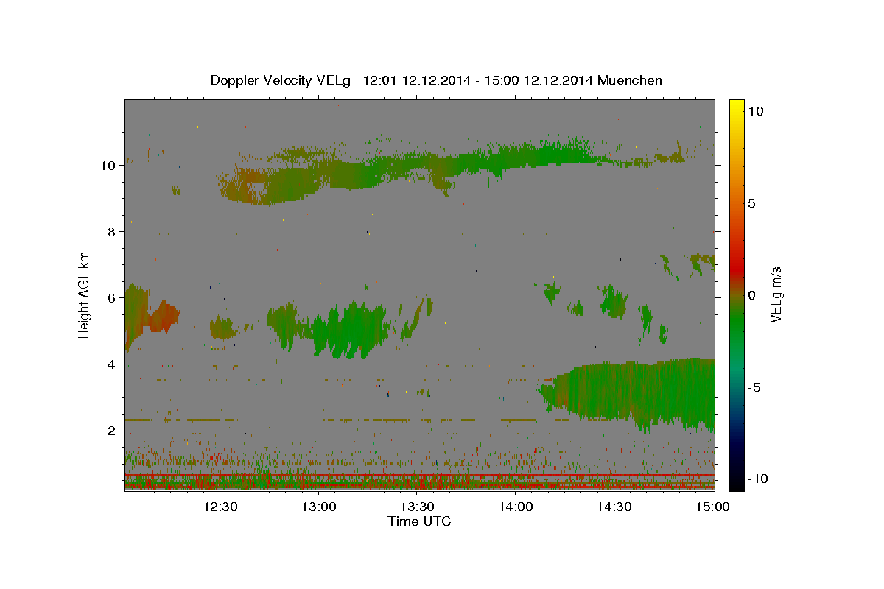Click the plot title 'Doppler Velocity VELg'

click(x=282, y=80)
